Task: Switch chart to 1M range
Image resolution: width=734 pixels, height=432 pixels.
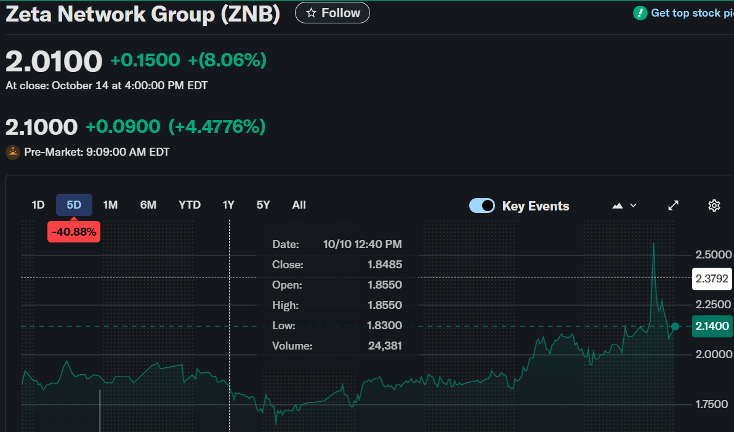Action: click(x=110, y=205)
